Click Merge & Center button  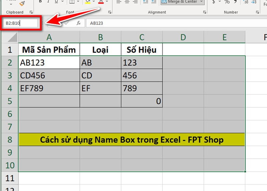[x=179, y=2]
